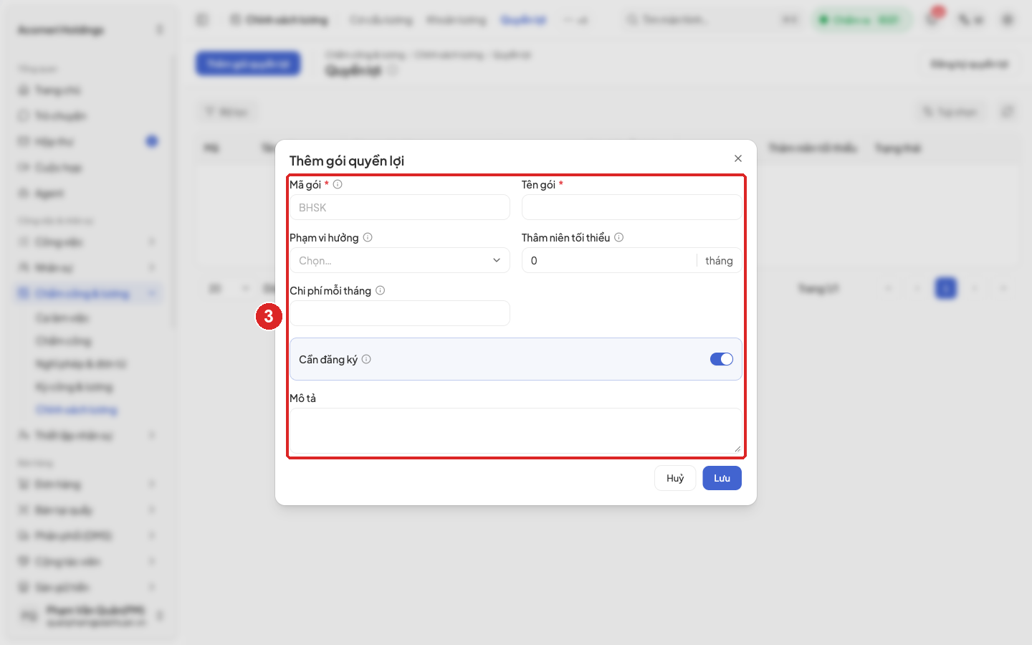Click the Cần đăng ký label

pos(328,359)
